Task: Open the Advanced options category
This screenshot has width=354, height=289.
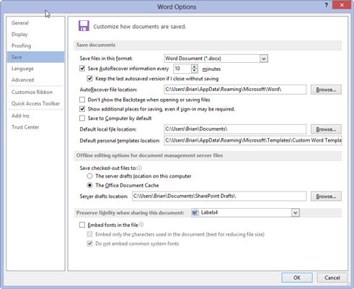Action: coord(22,79)
